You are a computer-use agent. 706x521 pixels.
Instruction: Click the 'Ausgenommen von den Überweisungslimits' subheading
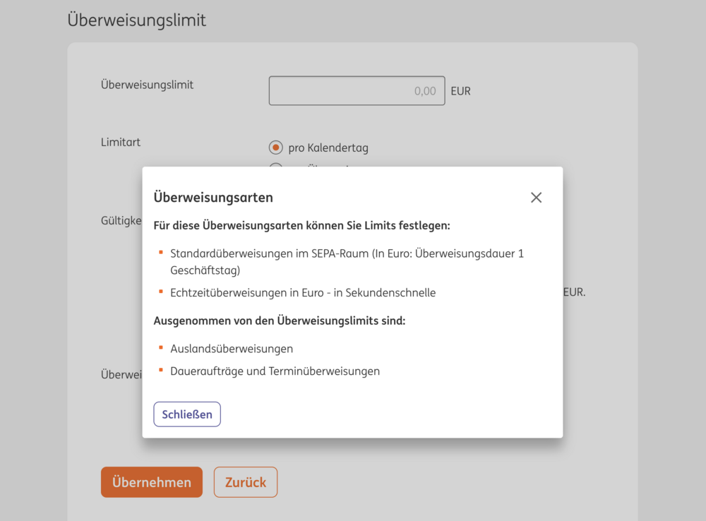280,321
